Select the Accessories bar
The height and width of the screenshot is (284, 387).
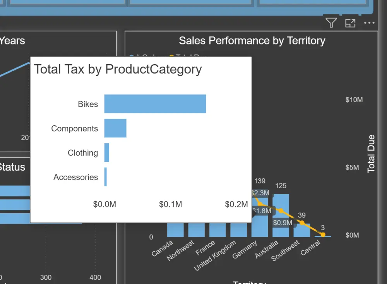pyautogui.click(x=105, y=177)
